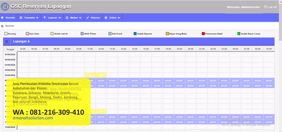Image resolution: width=282 pixels, height=132 pixels.
Task: Click the Ada Event legend swatch
Action: point(110,34)
